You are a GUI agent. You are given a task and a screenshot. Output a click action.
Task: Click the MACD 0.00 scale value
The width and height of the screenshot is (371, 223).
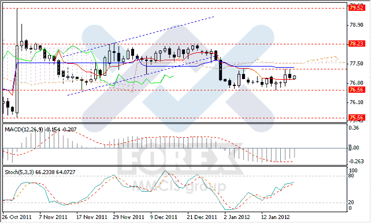[354, 148]
